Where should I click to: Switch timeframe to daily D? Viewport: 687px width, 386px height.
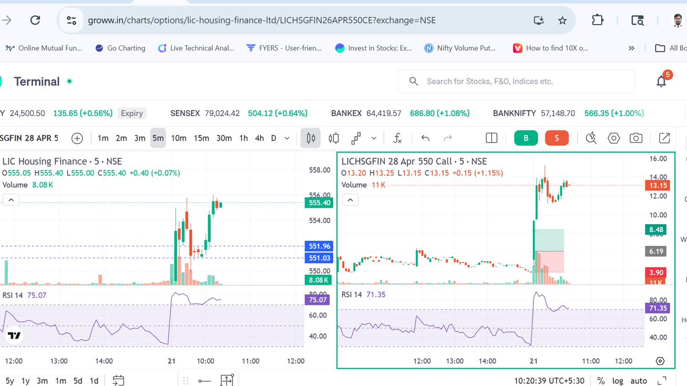pos(274,138)
